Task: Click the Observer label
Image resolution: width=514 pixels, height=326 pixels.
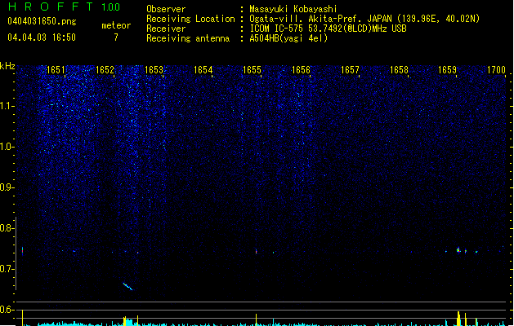Action: pyautogui.click(x=166, y=9)
